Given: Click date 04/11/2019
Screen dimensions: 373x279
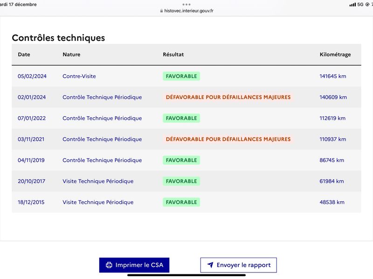Looking at the screenshot, I should [x=31, y=160].
